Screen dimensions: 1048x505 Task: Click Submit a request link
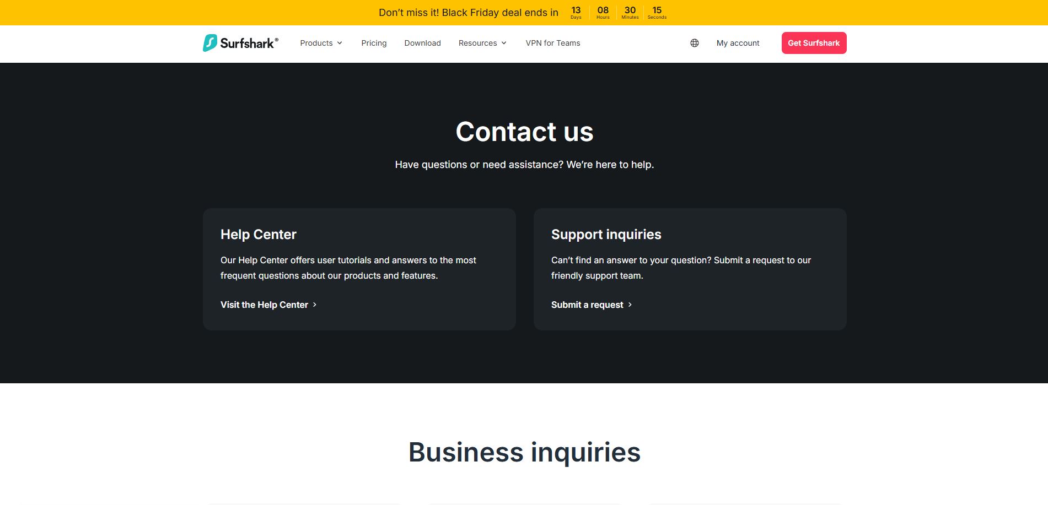tap(592, 305)
